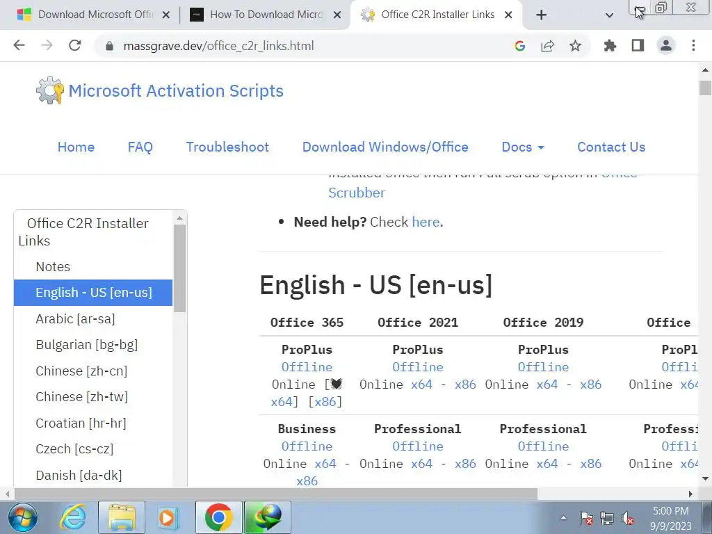Open network status tray icon

click(x=606, y=518)
